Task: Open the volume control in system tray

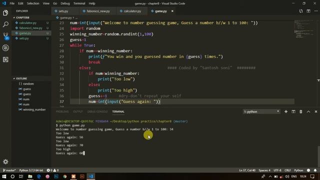Action: click(287, 176)
